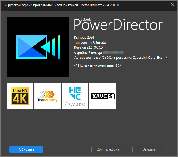Viewport: 178px width, 157px height.
Task: Select the TrueVelocity technology badge
Action: (47, 96)
